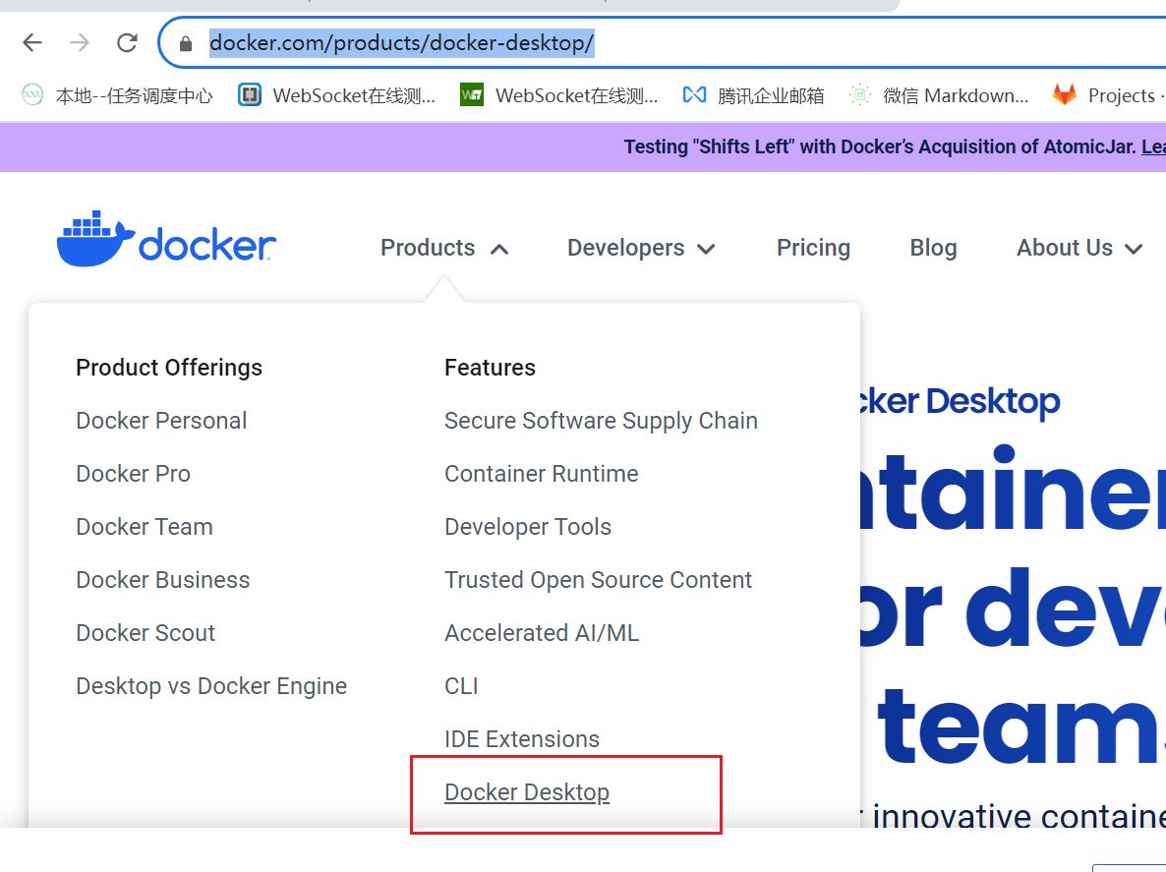Open the 微信 Markdown bookmark
Image resolution: width=1166 pixels, height=872 pixels.
[x=940, y=95]
